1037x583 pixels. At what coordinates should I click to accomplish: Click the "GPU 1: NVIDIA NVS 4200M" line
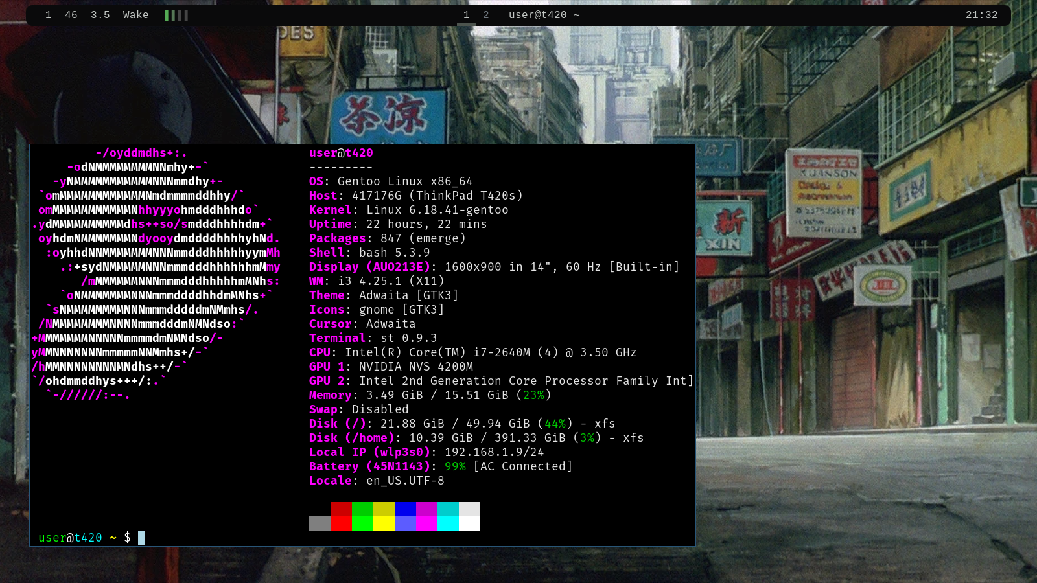coord(391,367)
